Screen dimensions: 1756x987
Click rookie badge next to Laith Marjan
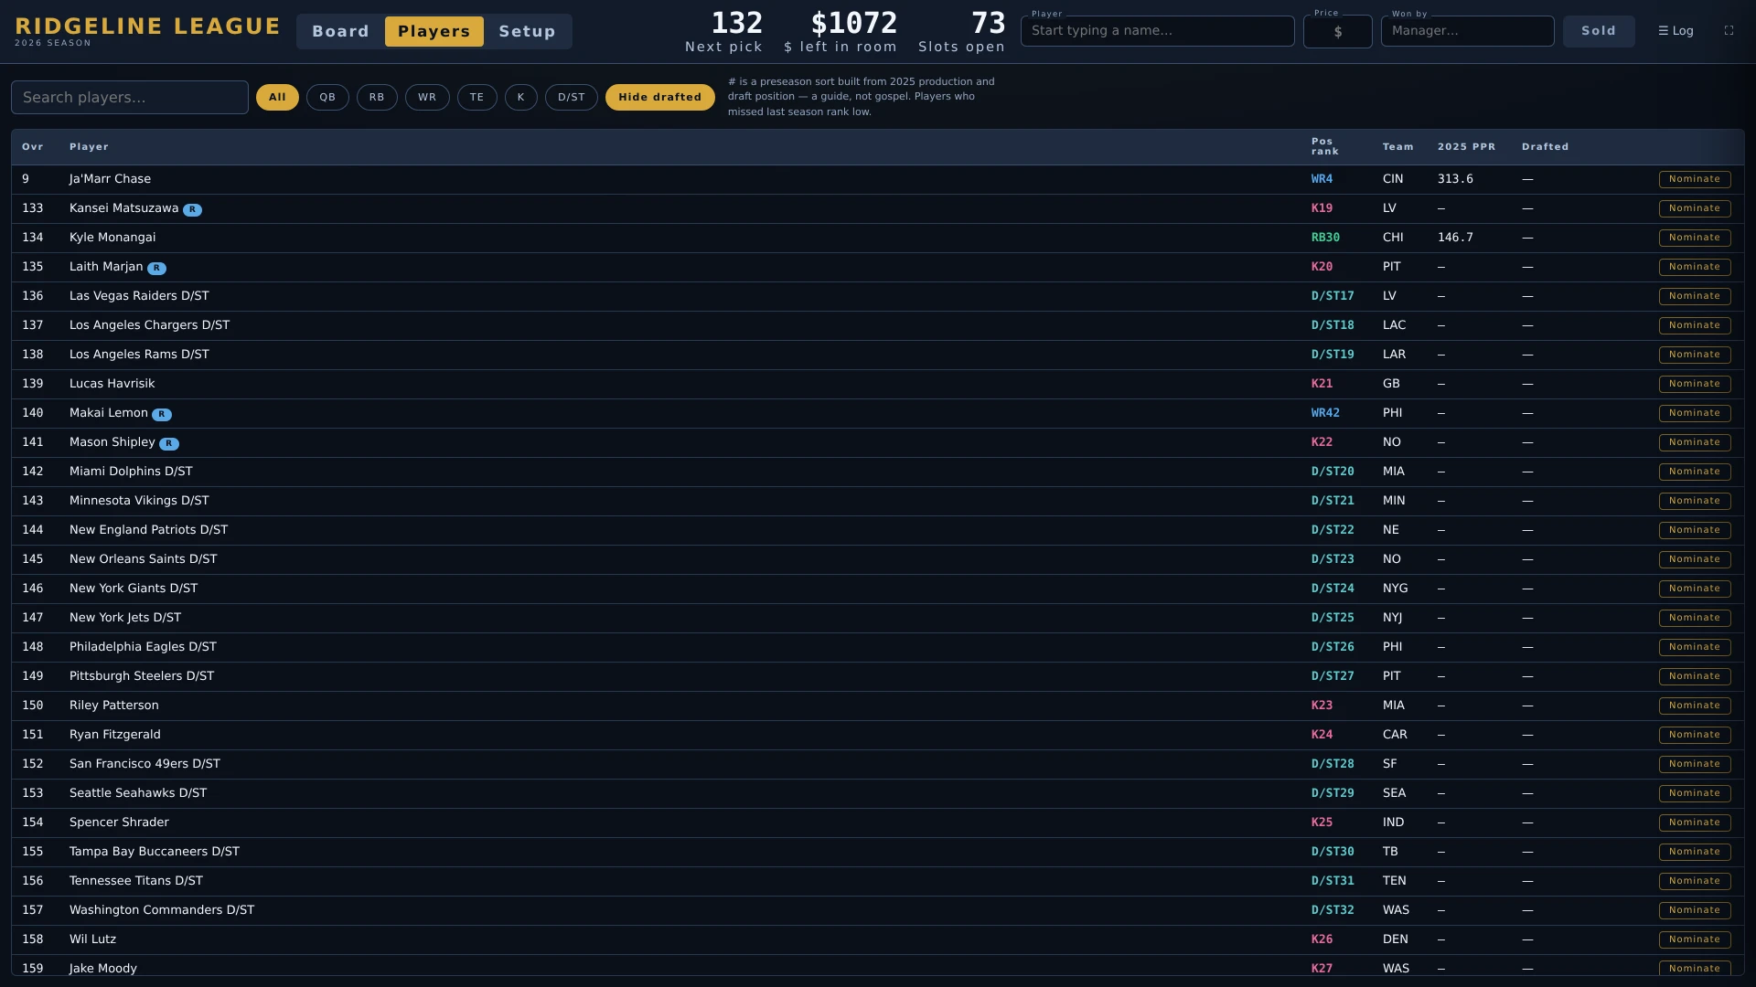coord(156,269)
